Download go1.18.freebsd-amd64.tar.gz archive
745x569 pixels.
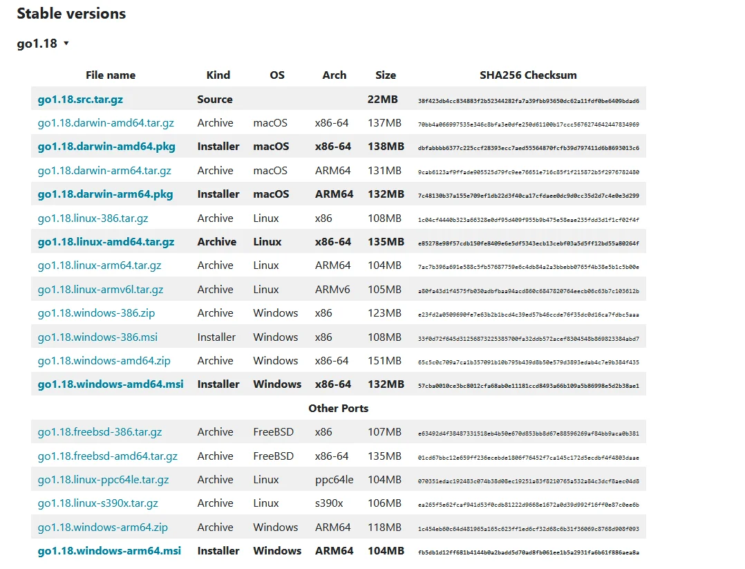(x=107, y=456)
